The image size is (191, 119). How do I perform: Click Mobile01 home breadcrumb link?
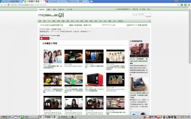point(44,29)
